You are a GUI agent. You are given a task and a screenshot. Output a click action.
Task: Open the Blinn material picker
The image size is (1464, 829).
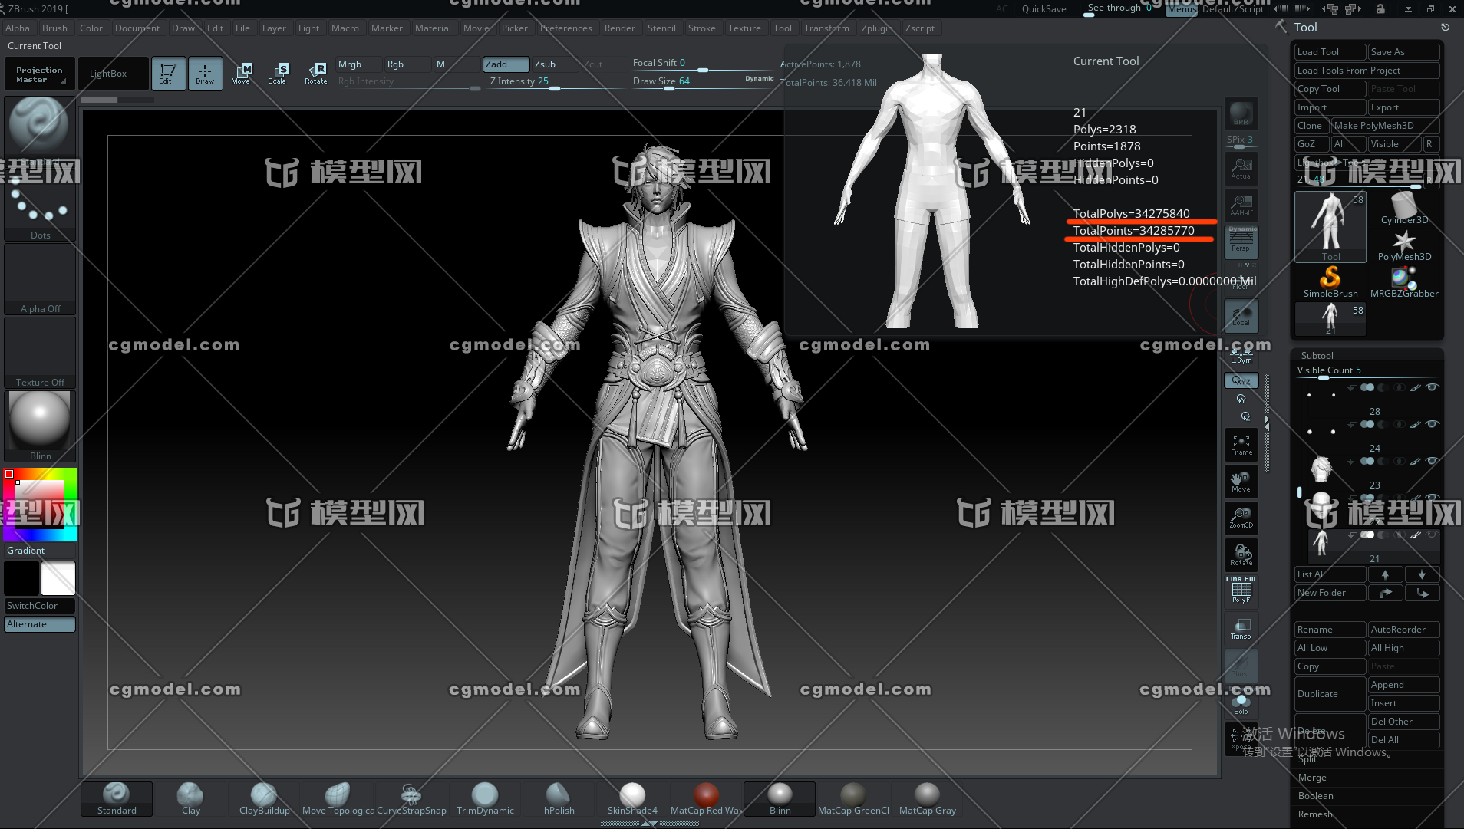tap(39, 426)
